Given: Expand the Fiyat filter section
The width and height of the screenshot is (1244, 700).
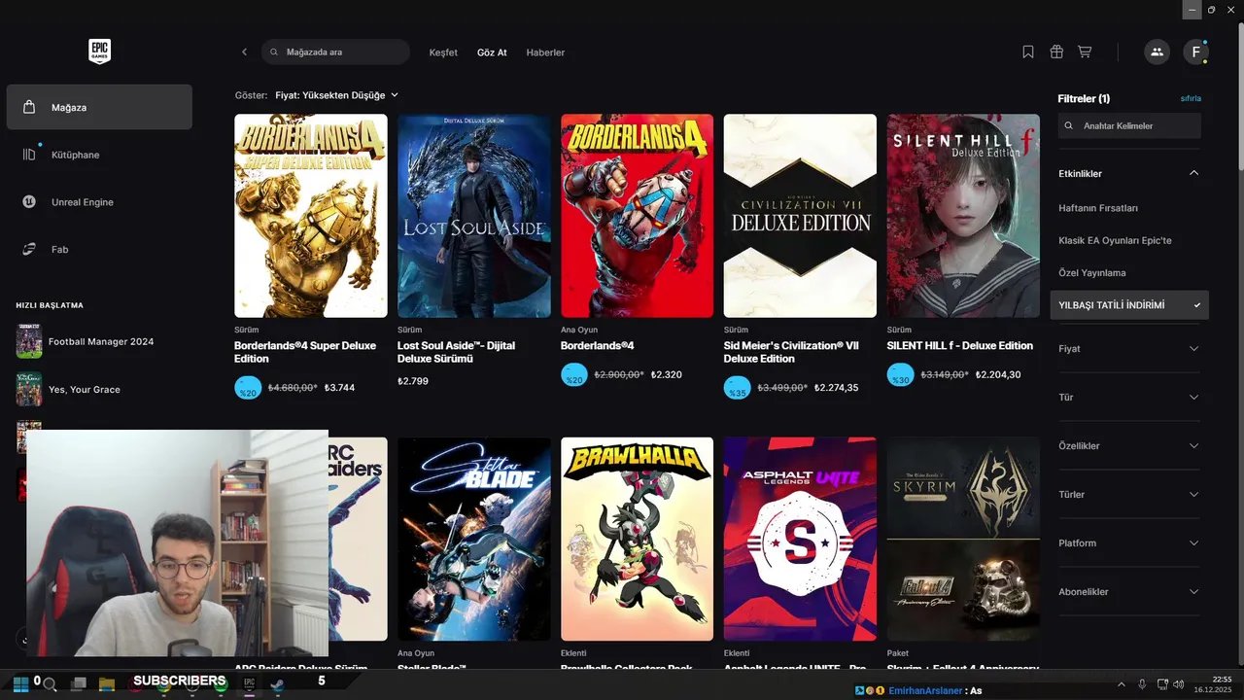Looking at the screenshot, I should tap(1129, 348).
